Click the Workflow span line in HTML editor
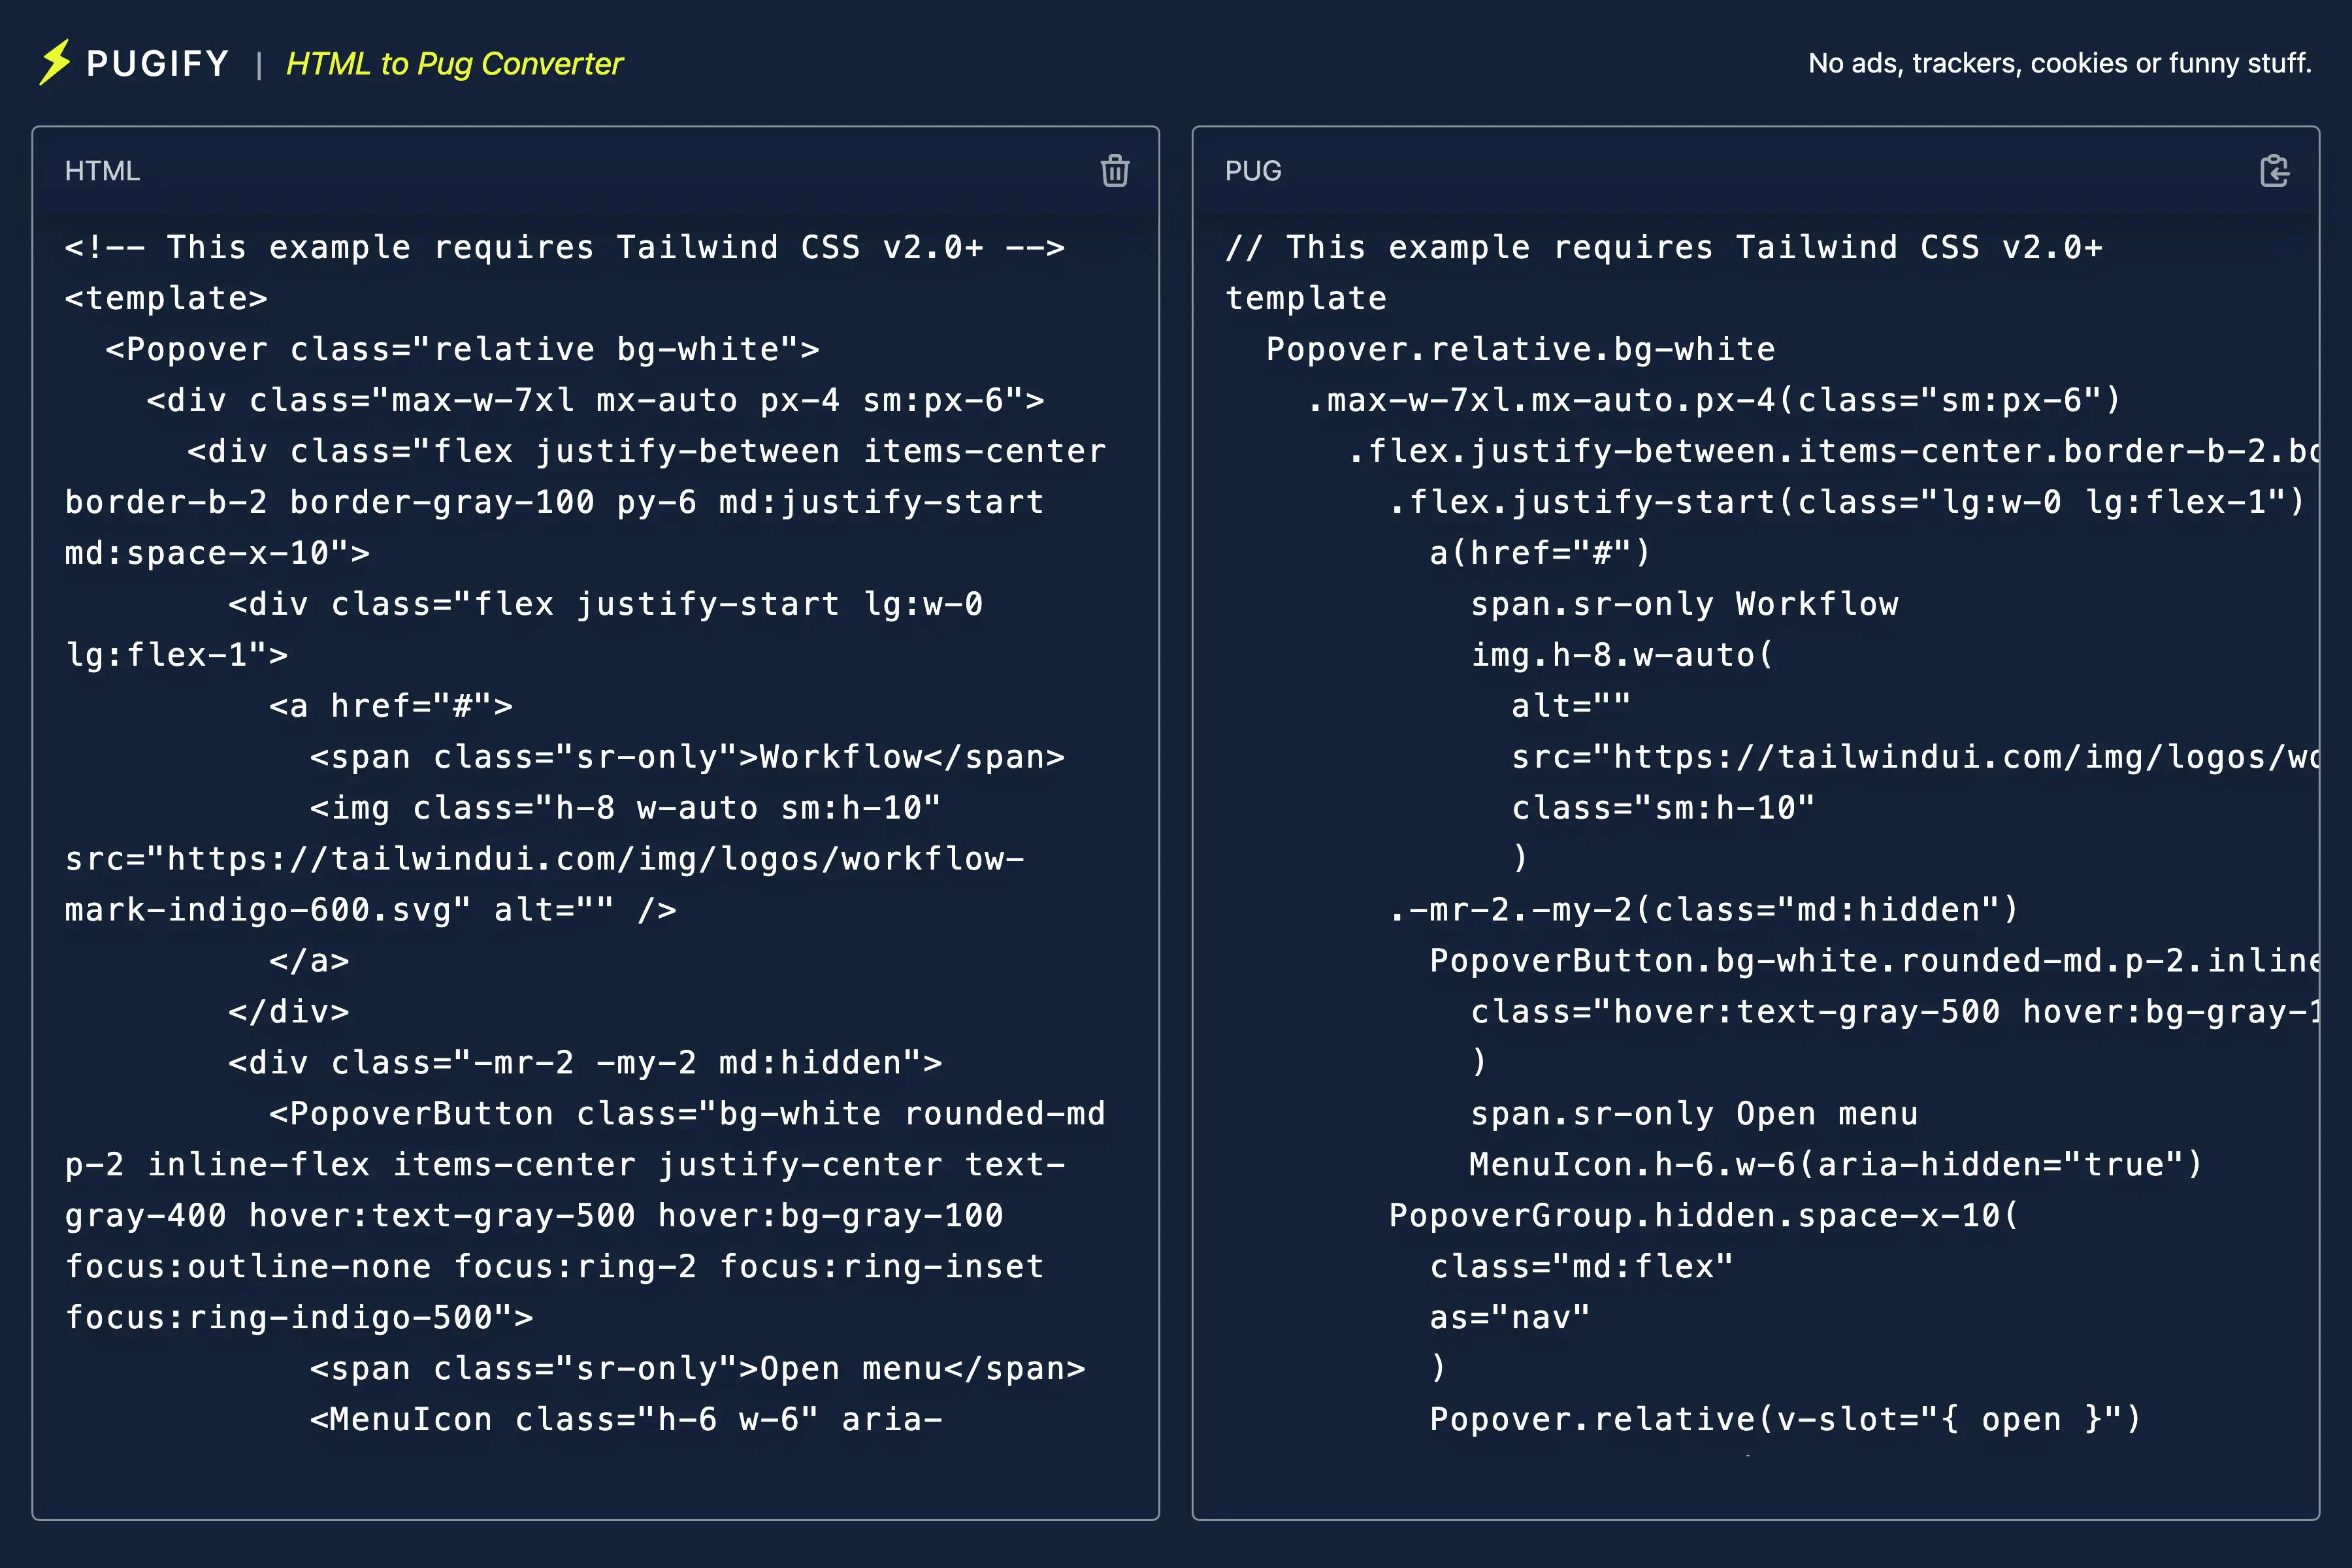This screenshot has width=2352, height=1568. pos(687,757)
